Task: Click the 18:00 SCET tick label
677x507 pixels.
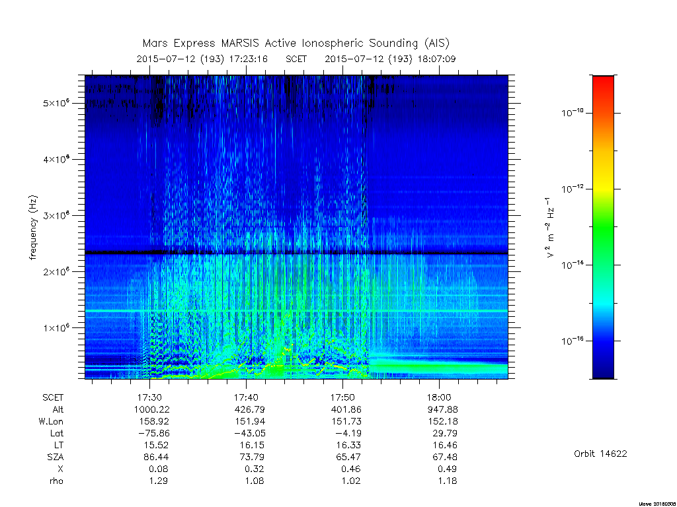Action: tap(439, 397)
